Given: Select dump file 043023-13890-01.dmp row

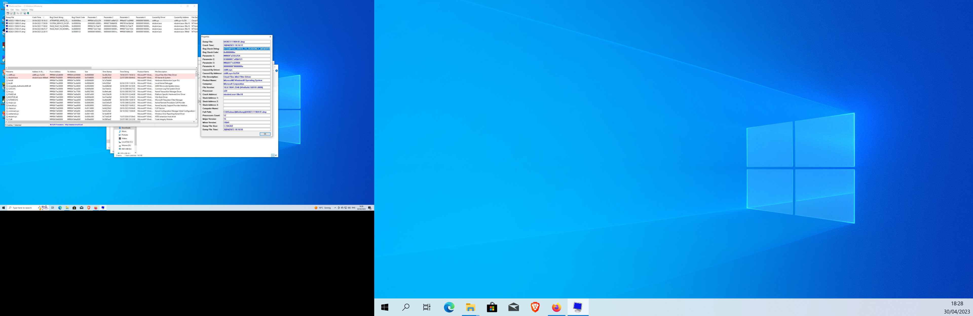Looking at the screenshot, I should 17,23.
